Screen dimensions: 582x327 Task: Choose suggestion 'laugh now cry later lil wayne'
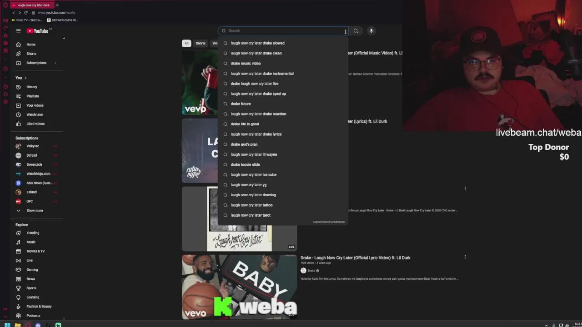click(x=283, y=154)
